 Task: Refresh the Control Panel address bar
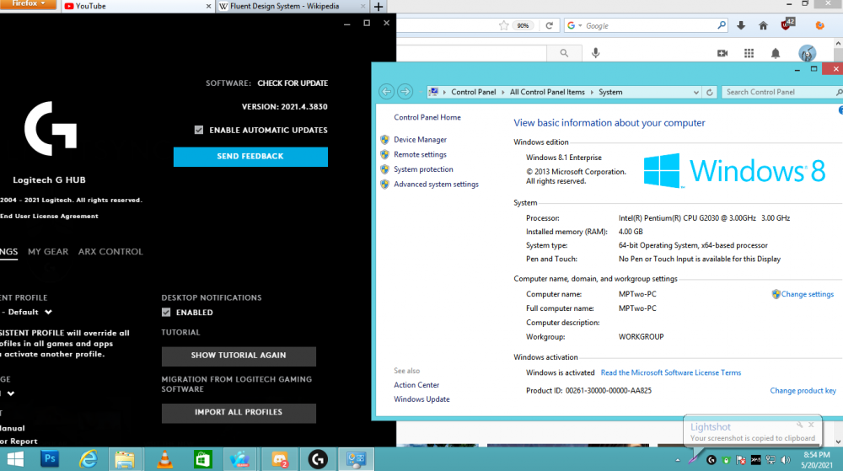point(709,93)
